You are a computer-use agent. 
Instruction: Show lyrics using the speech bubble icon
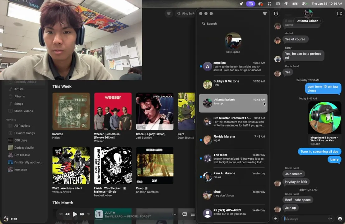click(x=184, y=214)
